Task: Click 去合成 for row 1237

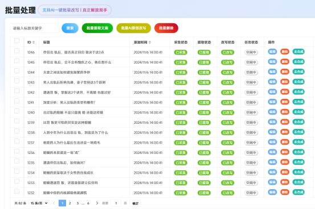Action: tap(298, 142)
